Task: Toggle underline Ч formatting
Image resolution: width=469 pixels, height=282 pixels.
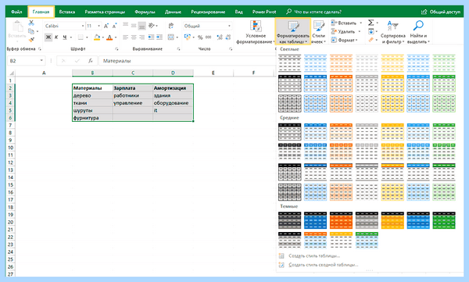Action: [x=65, y=37]
